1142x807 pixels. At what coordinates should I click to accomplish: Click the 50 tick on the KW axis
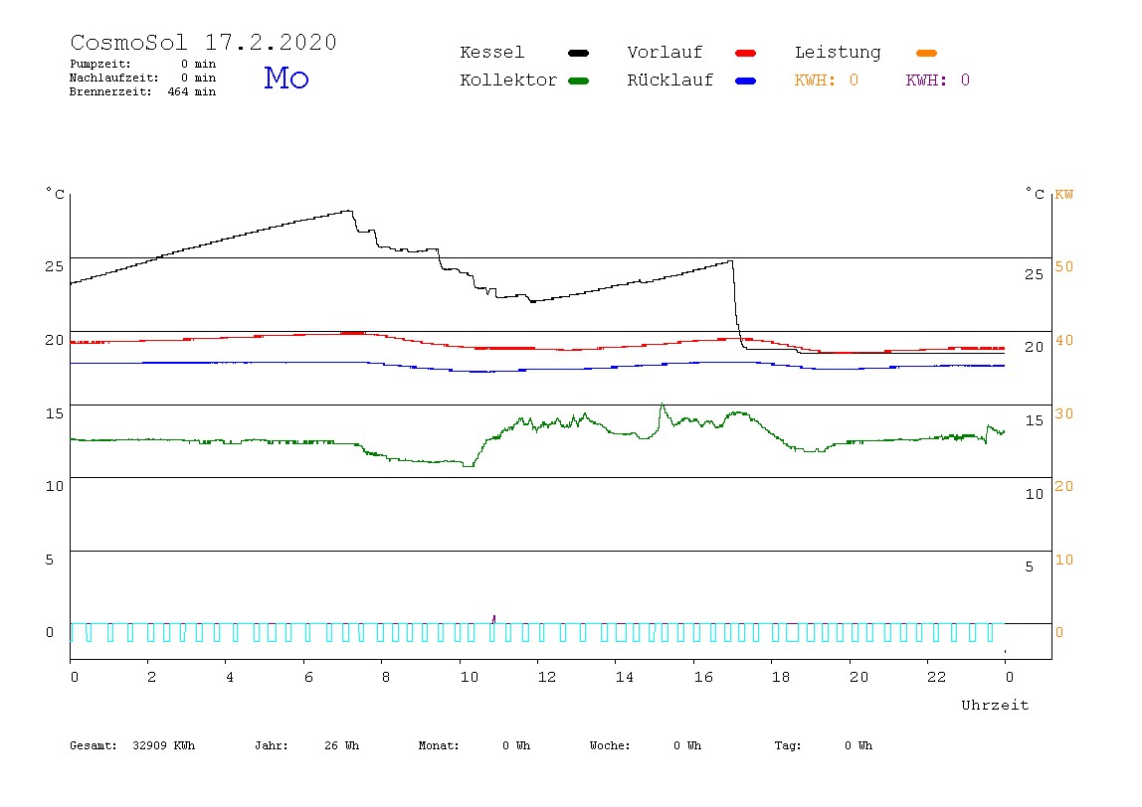point(1064,266)
